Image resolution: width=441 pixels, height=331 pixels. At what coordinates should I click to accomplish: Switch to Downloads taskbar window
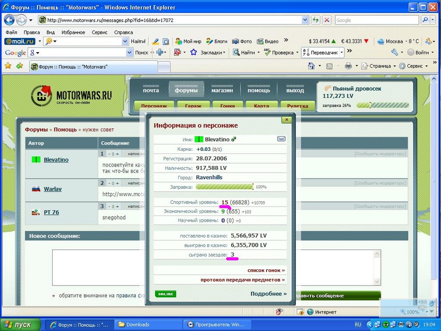click(148, 324)
